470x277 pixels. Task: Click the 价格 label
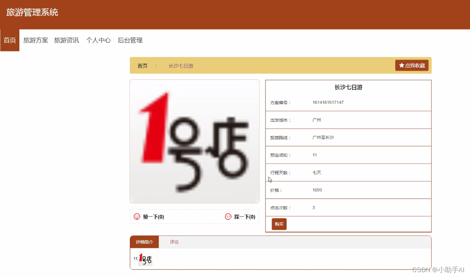pos(276,190)
